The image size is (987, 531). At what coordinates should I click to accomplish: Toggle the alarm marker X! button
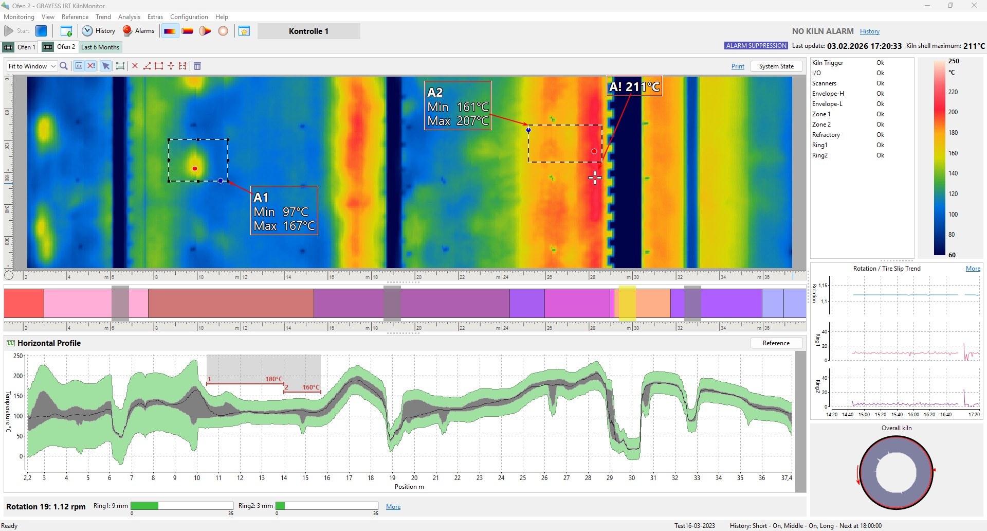pyautogui.click(x=91, y=66)
